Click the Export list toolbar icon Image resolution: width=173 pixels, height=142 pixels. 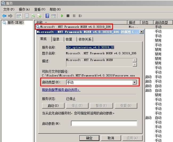[x=39, y=16]
